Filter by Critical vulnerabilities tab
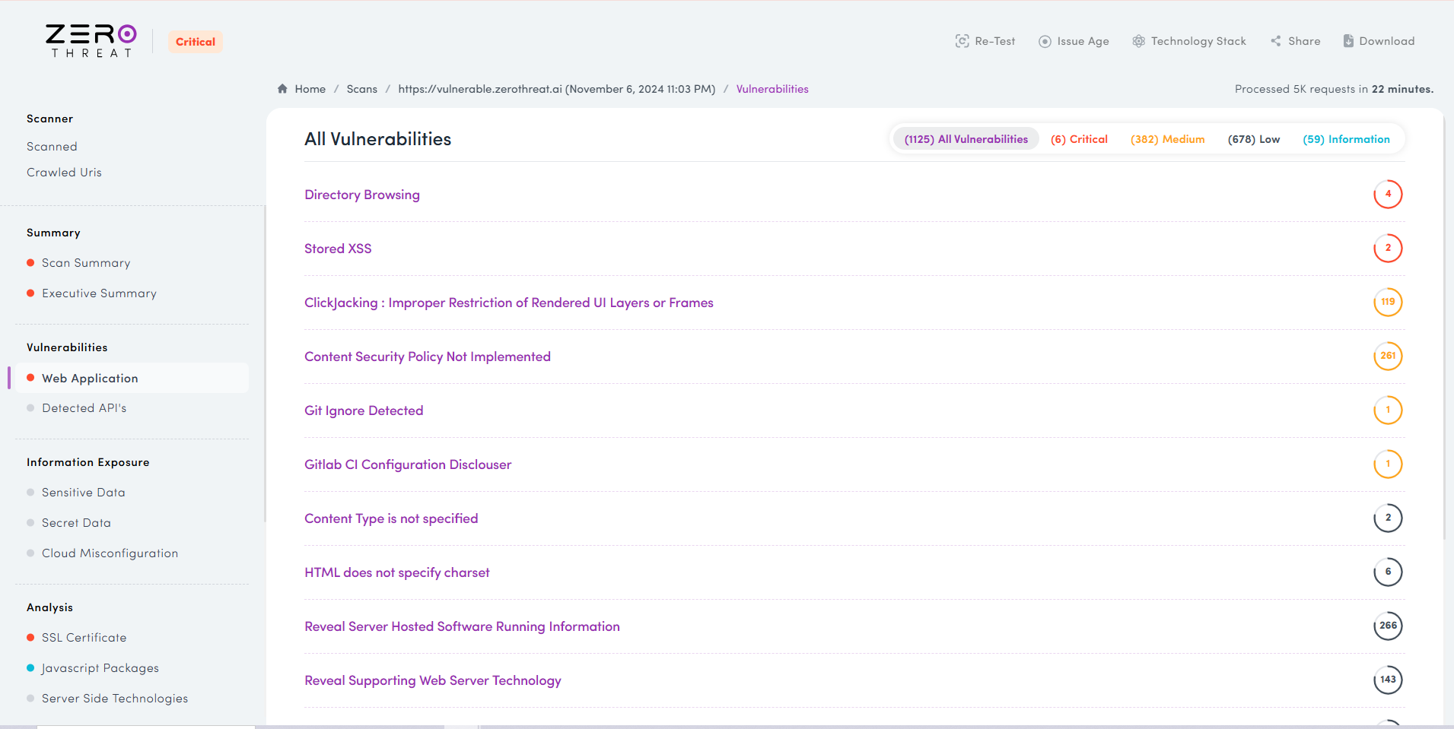The image size is (1454, 729). pos(1079,139)
